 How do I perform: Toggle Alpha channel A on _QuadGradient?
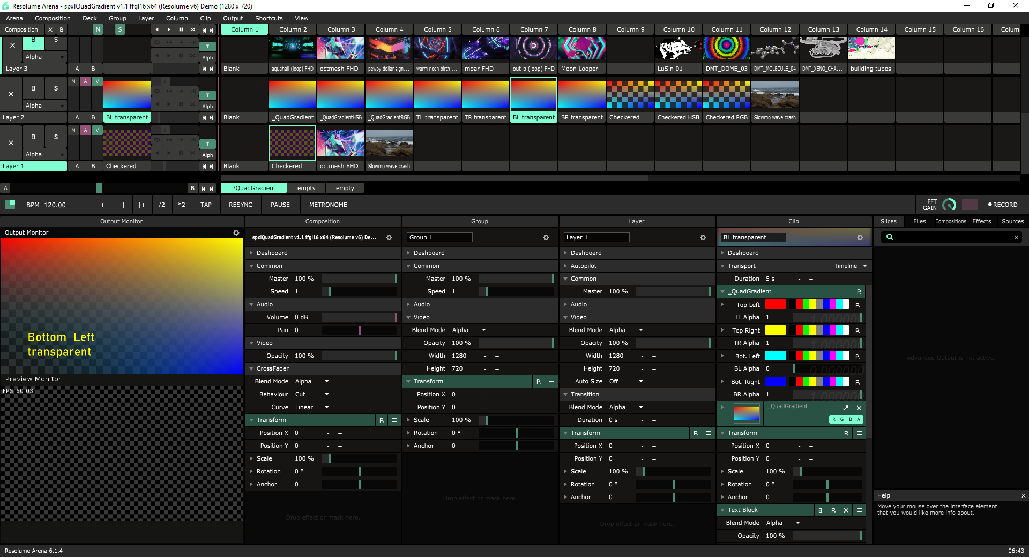tap(859, 420)
